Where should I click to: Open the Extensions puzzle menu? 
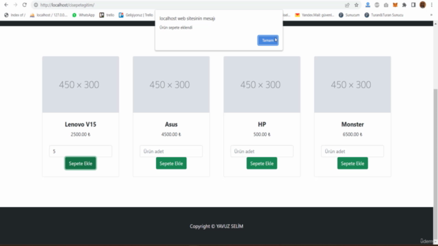[x=404, y=5]
